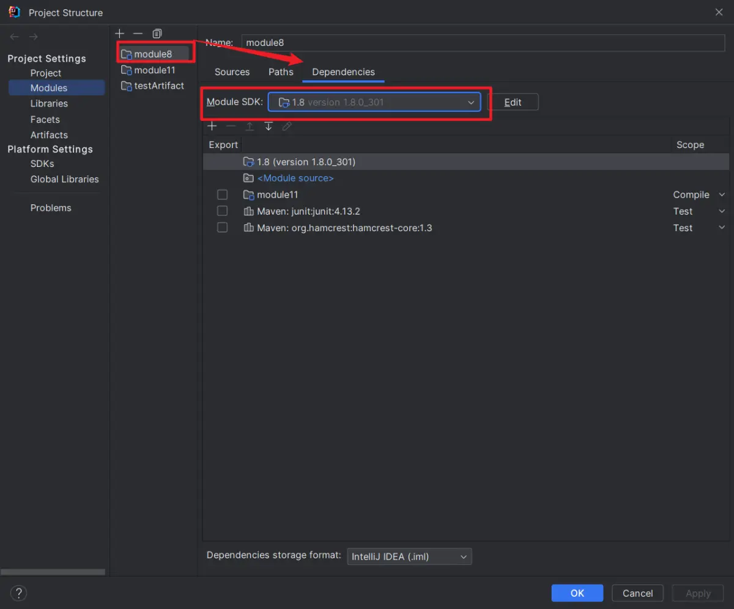Image resolution: width=734 pixels, height=609 pixels.
Task: Click the IntelliJ IDEA logo in the title bar
Action: tap(15, 12)
